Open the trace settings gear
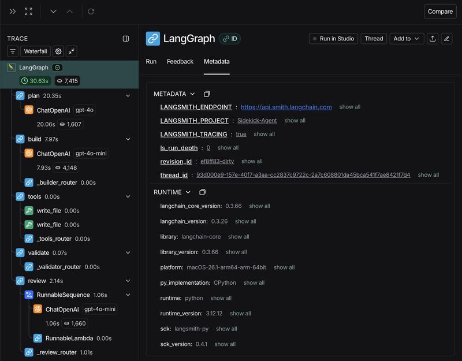This screenshot has height=361, width=462. (x=57, y=51)
